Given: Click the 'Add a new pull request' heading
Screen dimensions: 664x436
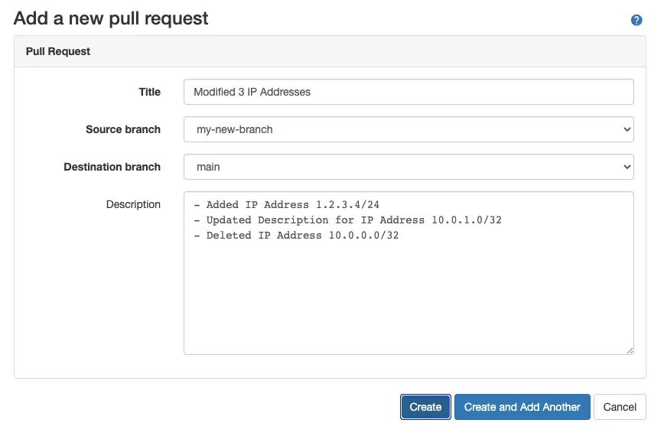Looking at the screenshot, I should coord(111,18).
